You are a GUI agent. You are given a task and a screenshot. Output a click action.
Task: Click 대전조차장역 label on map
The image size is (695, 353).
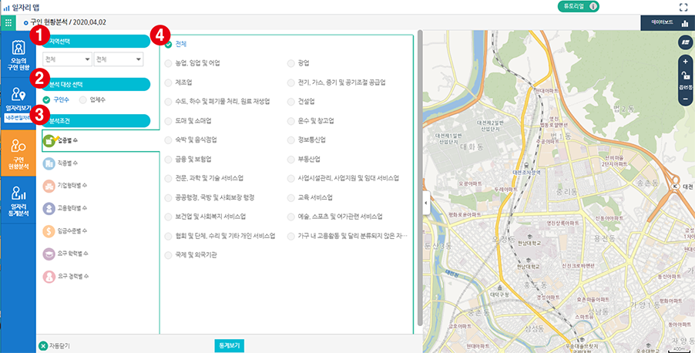pyautogui.click(x=526, y=173)
